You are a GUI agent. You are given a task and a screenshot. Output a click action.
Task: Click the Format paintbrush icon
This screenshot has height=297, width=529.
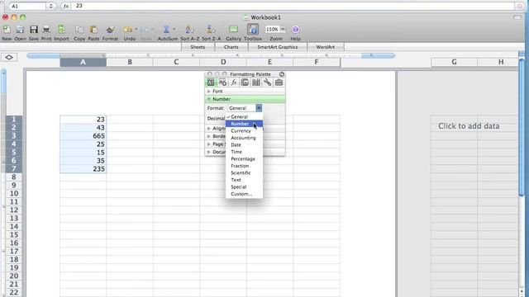click(110, 30)
